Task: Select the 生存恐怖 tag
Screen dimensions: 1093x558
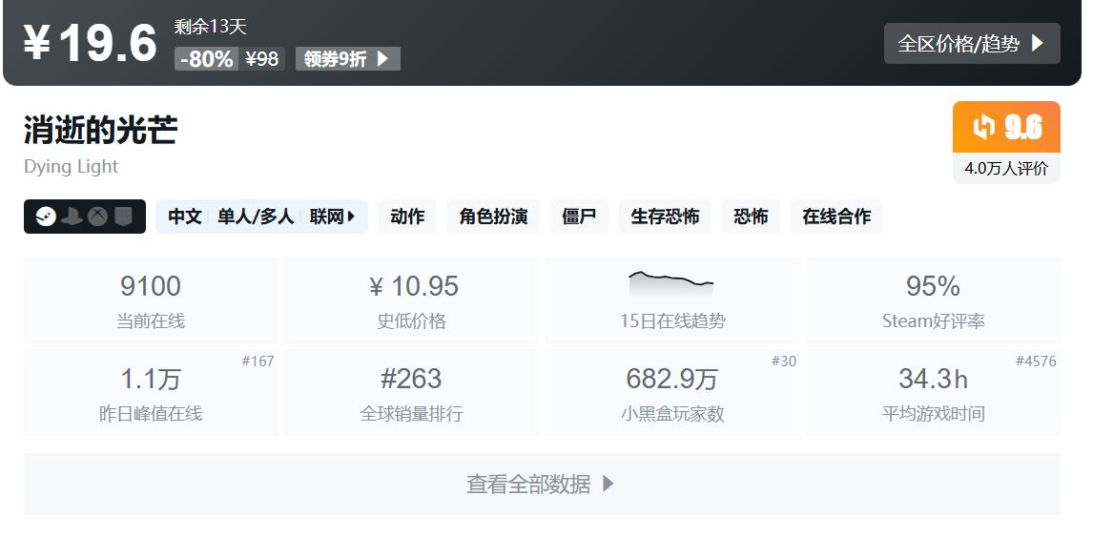Action: coord(665,217)
